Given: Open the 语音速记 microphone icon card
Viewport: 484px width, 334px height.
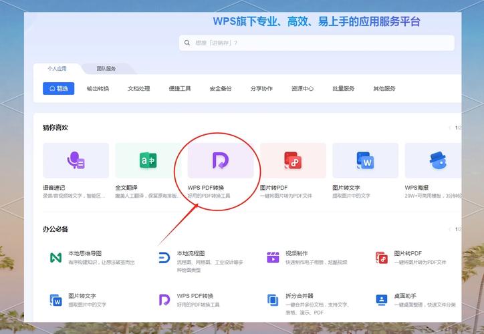Looking at the screenshot, I should click(76, 160).
